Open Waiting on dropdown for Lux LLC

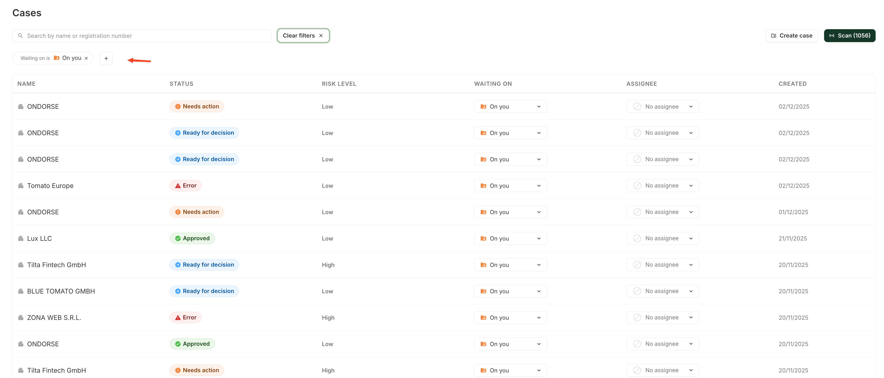(x=510, y=238)
